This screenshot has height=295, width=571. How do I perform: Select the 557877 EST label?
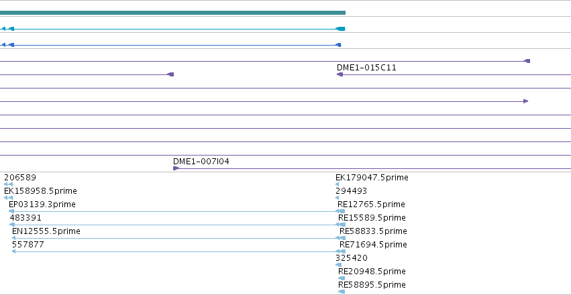click(28, 245)
